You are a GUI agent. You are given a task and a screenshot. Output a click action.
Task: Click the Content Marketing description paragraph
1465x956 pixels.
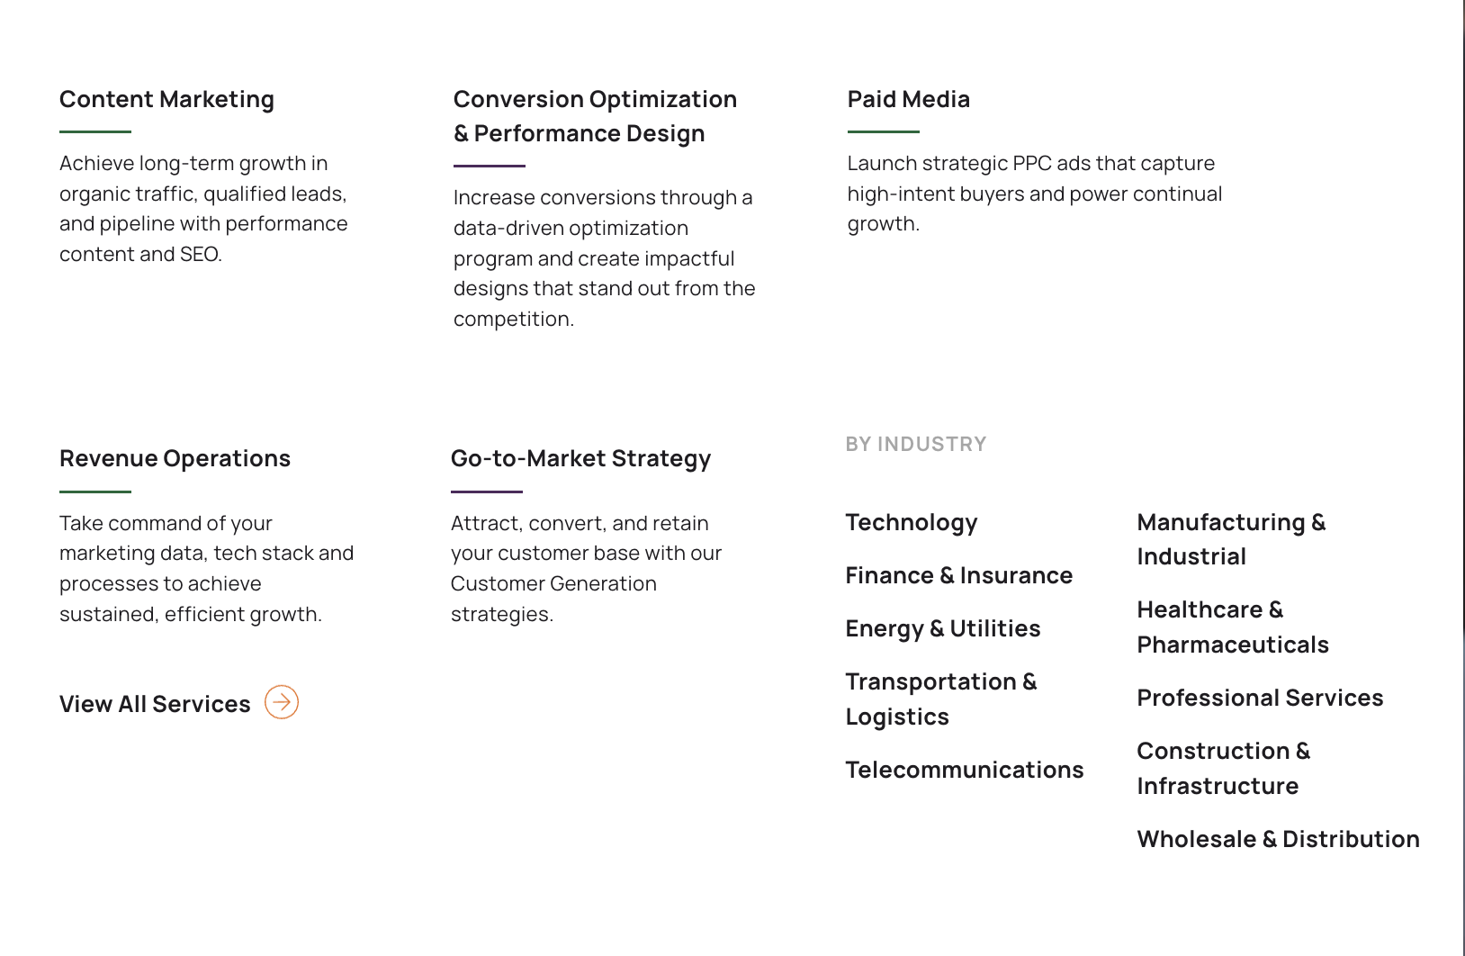pos(203,208)
